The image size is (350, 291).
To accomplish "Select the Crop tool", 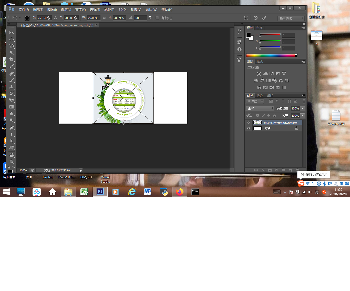I will (12, 59).
